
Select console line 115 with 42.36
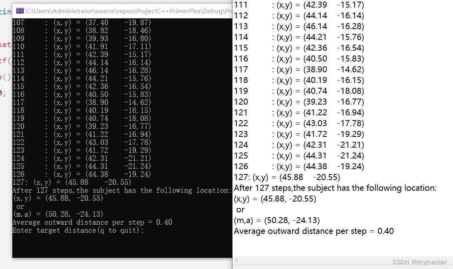[82, 86]
